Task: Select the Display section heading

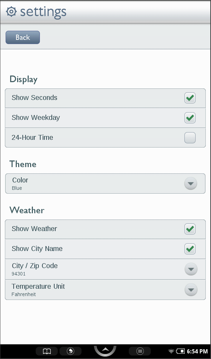Action: pyautogui.click(x=23, y=79)
